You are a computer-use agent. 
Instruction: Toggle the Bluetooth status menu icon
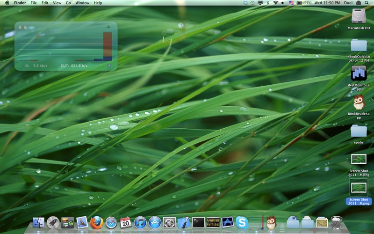click(x=267, y=3)
